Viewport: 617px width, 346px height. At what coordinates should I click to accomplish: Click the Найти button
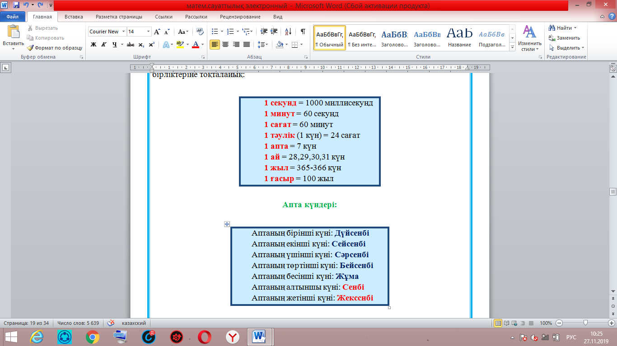pyautogui.click(x=562, y=28)
